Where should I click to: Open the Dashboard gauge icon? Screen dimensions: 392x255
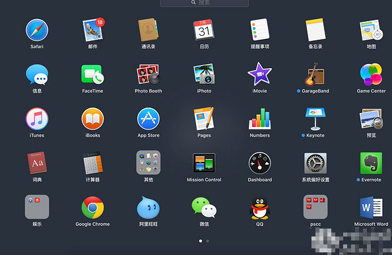260,163
